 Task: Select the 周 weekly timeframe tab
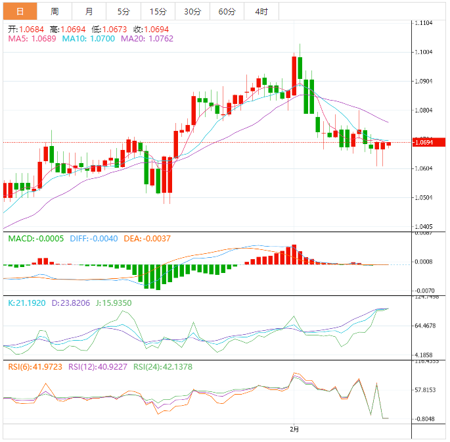pyautogui.click(x=55, y=11)
